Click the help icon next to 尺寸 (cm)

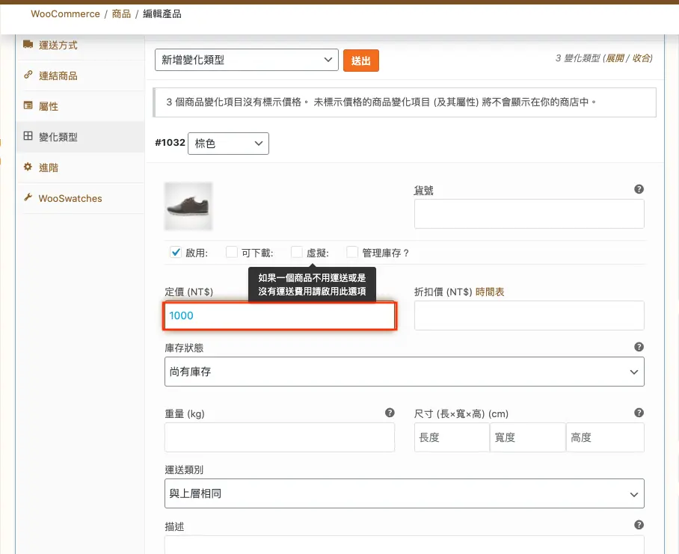639,413
